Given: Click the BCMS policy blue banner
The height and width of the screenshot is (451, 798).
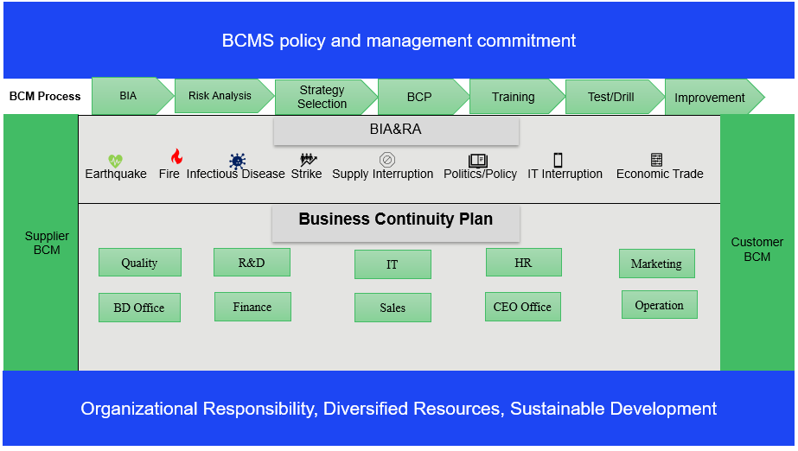Looking at the screenshot, I should [x=399, y=40].
